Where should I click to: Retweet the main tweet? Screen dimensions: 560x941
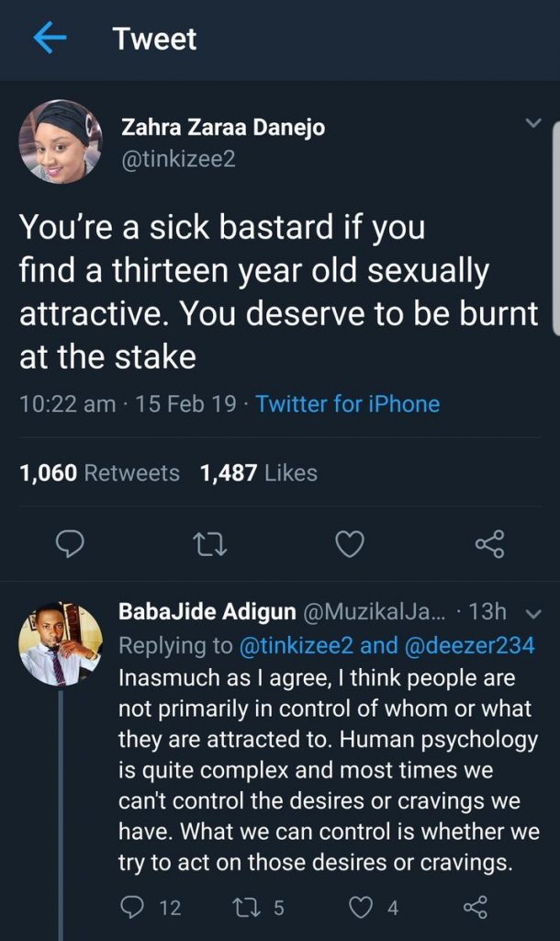pos(209,546)
